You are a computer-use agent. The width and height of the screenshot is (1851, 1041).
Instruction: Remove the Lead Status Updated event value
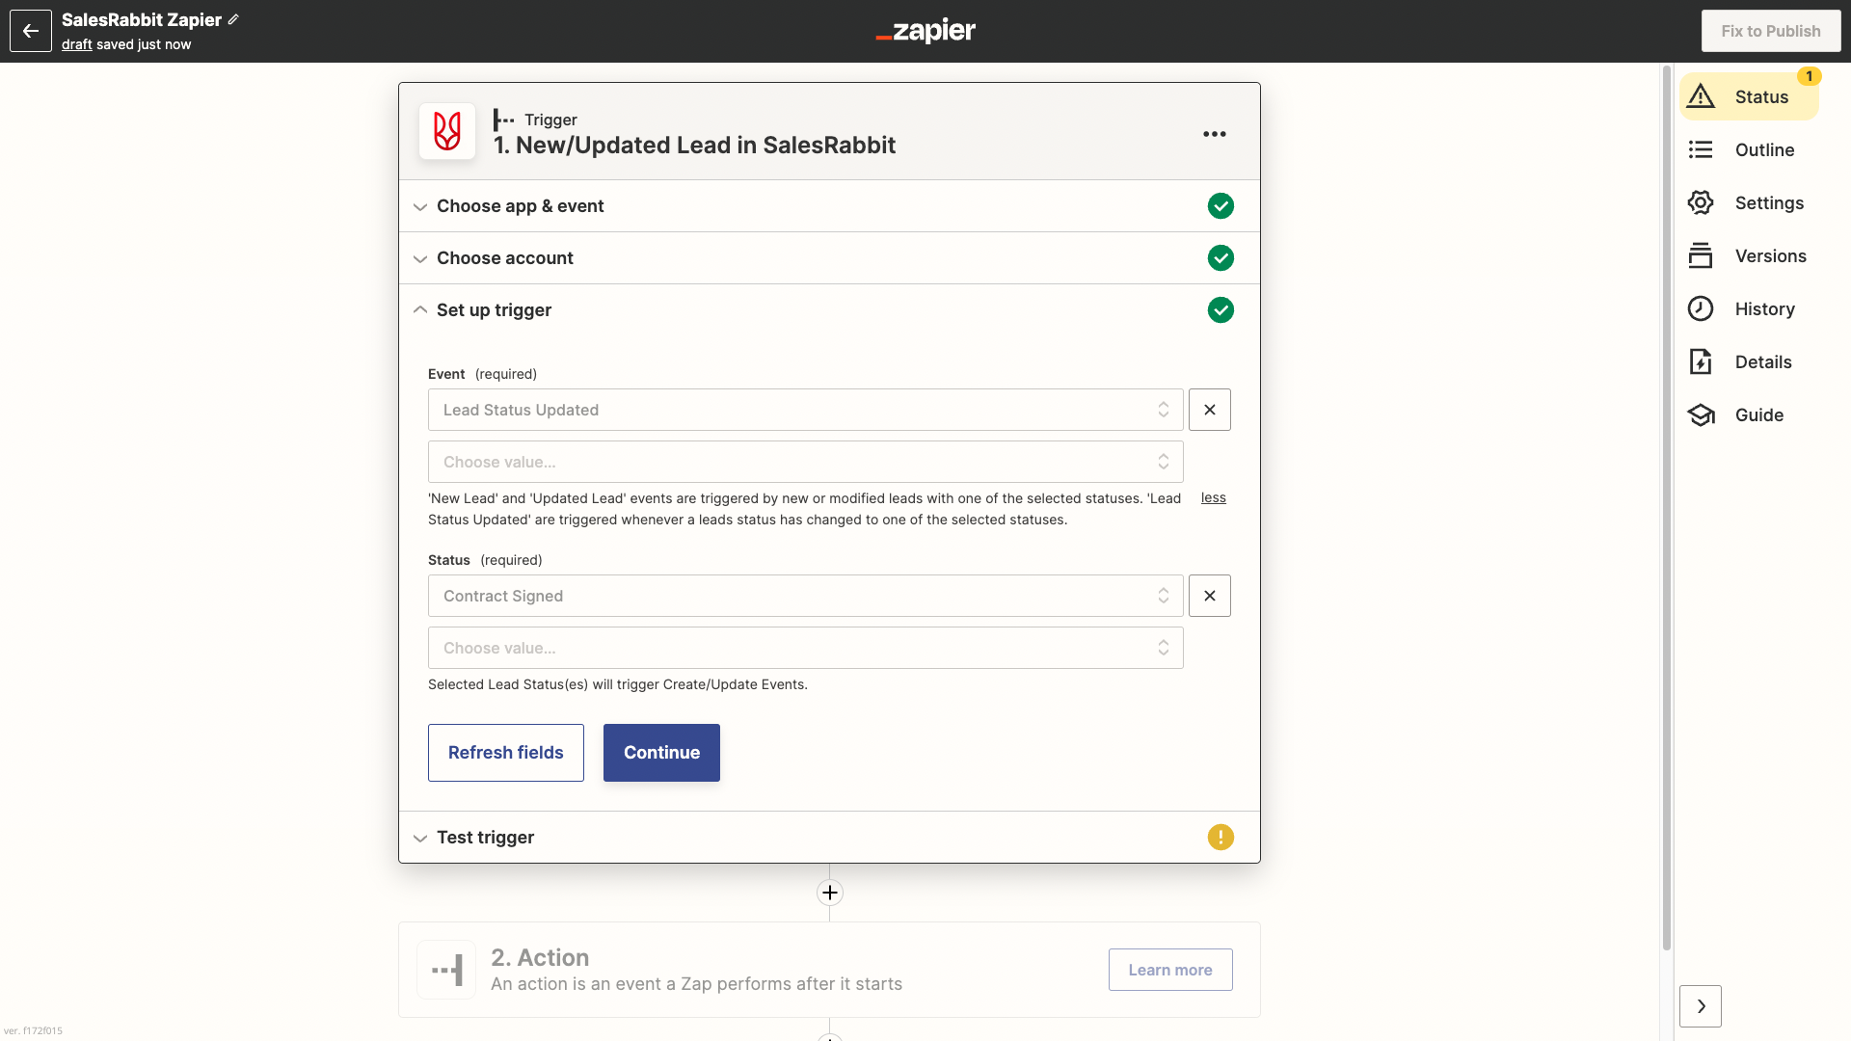[x=1210, y=410]
